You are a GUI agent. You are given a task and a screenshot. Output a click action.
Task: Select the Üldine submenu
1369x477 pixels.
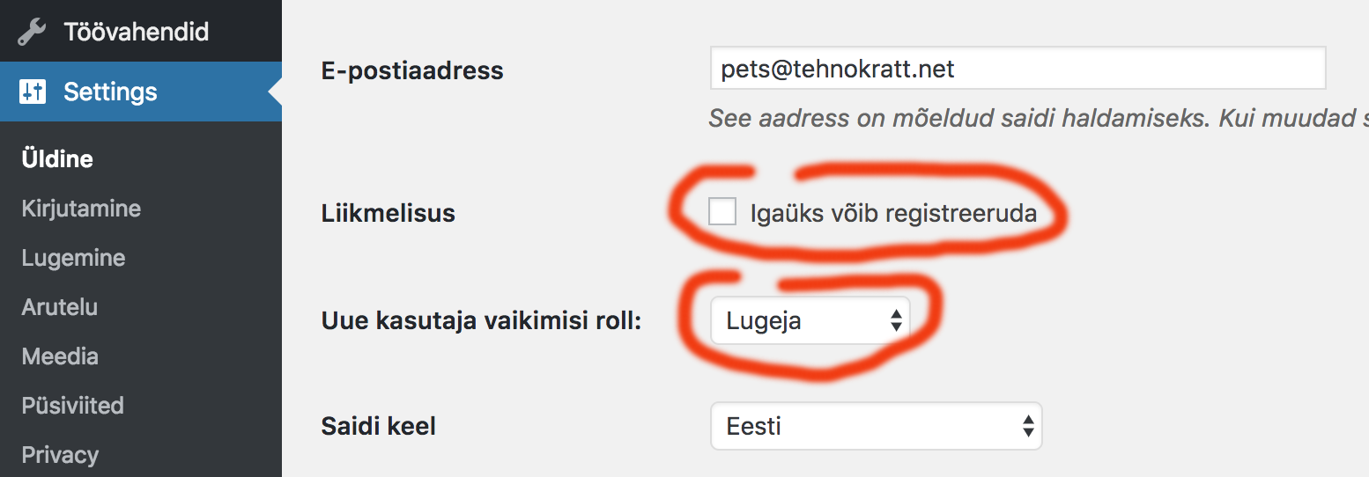(58, 159)
